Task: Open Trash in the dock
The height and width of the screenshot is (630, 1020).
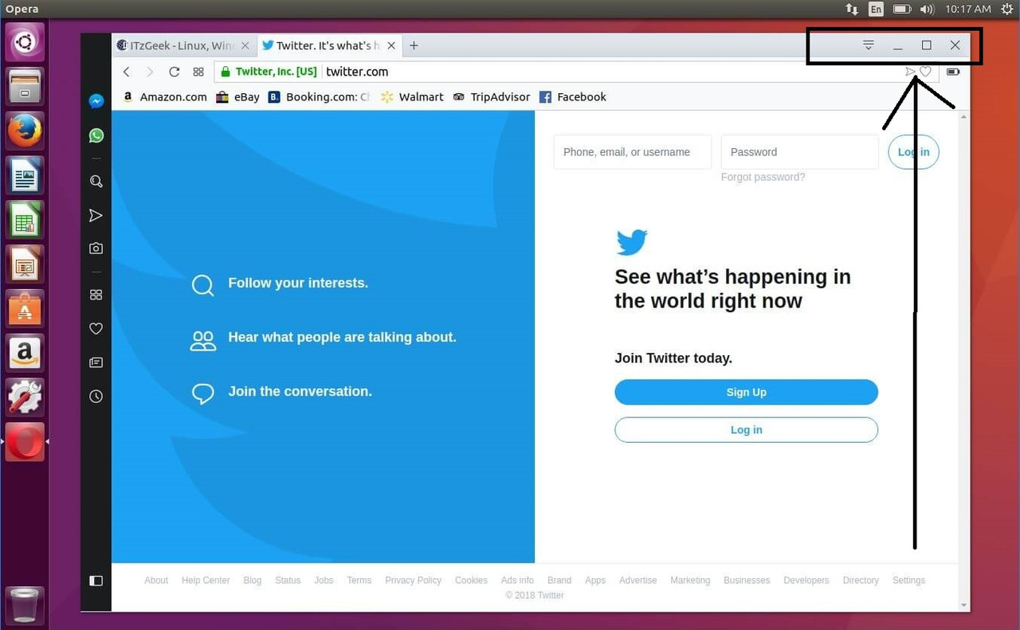Action: pos(25,605)
